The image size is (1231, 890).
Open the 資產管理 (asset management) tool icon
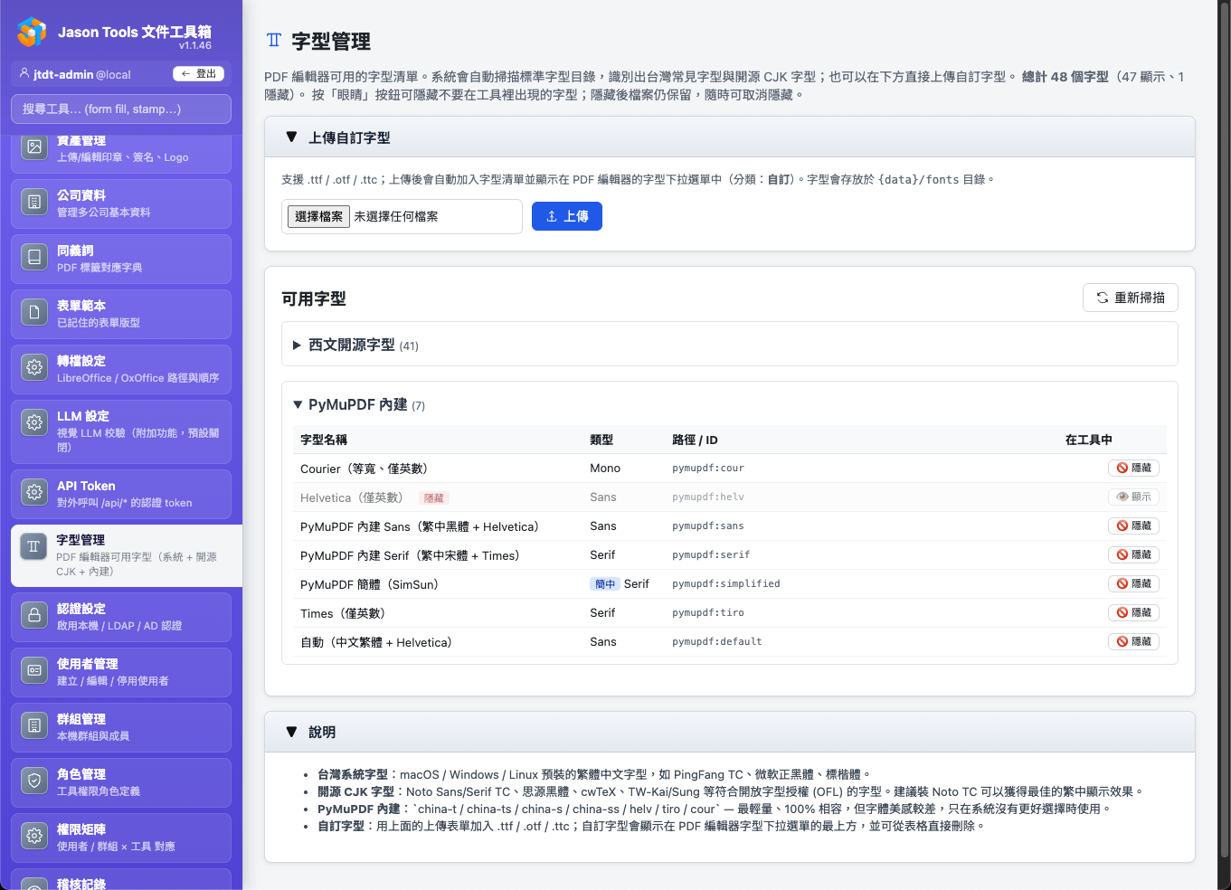click(33, 147)
